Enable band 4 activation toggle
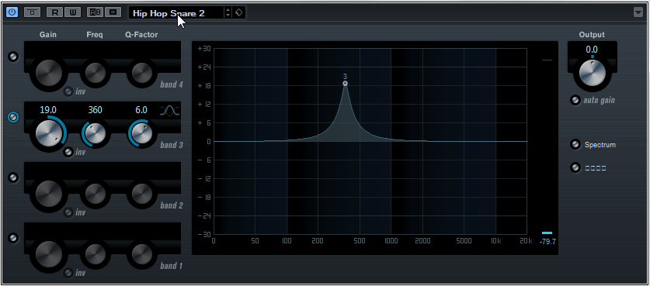Viewport: 650px width, 286px height. coord(13,57)
